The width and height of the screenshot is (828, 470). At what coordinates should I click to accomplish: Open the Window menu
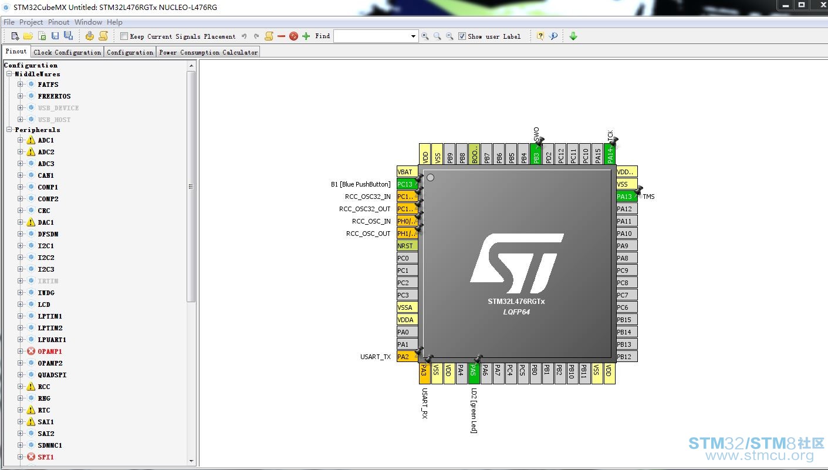tap(88, 22)
